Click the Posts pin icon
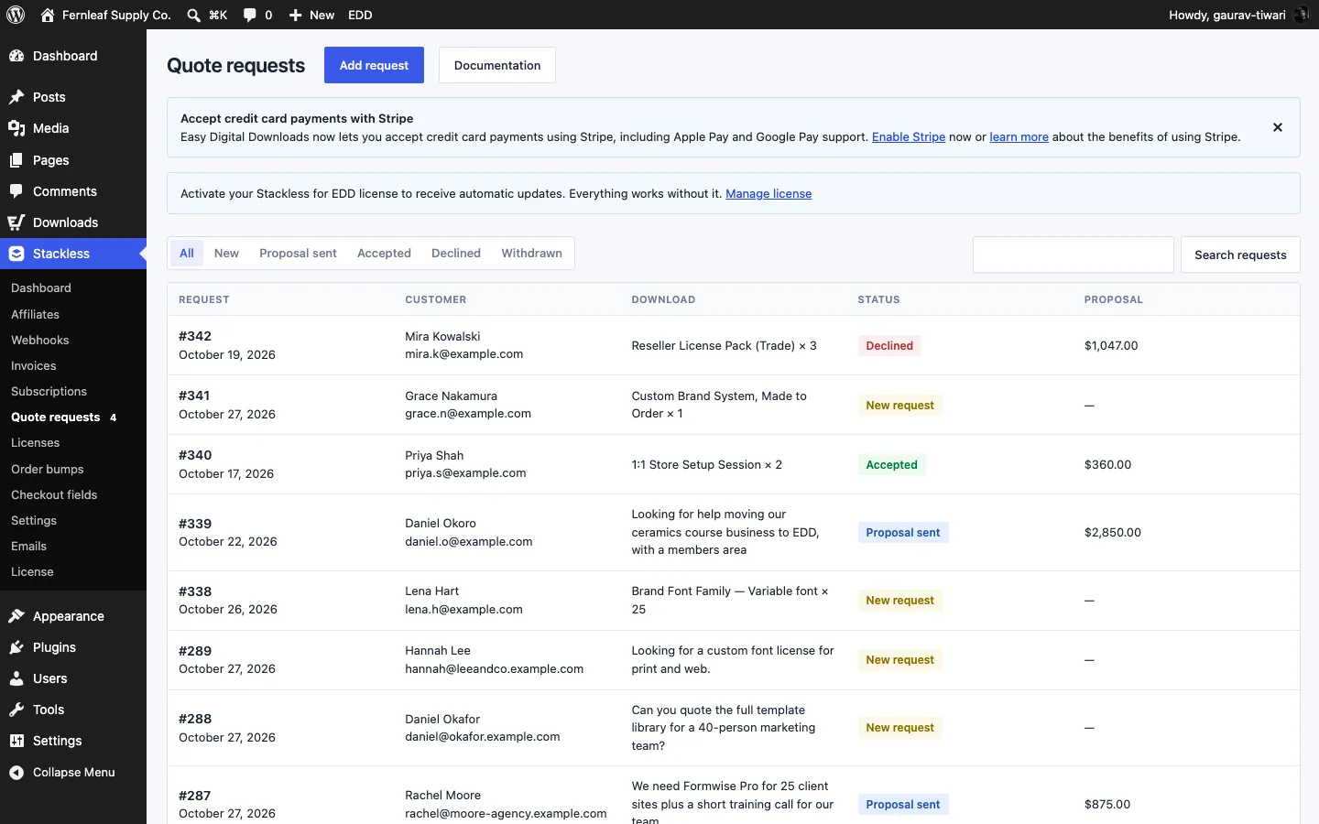This screenshot has width=1319, height=824. click(x=16, y=97)
